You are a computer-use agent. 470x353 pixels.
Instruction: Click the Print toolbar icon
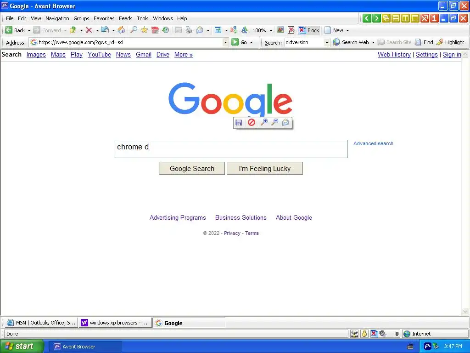click(x=189, y=30)
